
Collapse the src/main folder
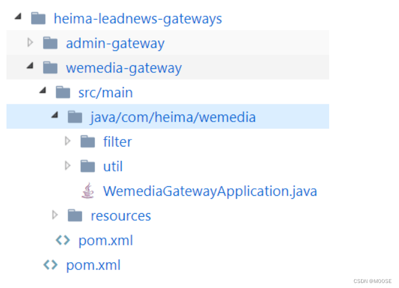point(42,92)
